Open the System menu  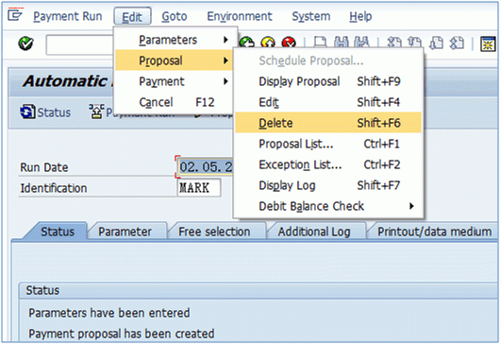click(x=311, y=16)
